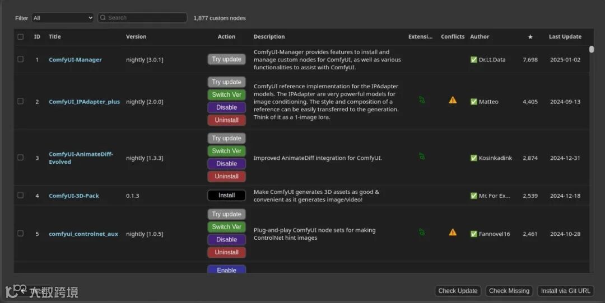
Task: Disable ComfyUI-AnimateDiff-Evolved node
Action: [x=226, y=164]
